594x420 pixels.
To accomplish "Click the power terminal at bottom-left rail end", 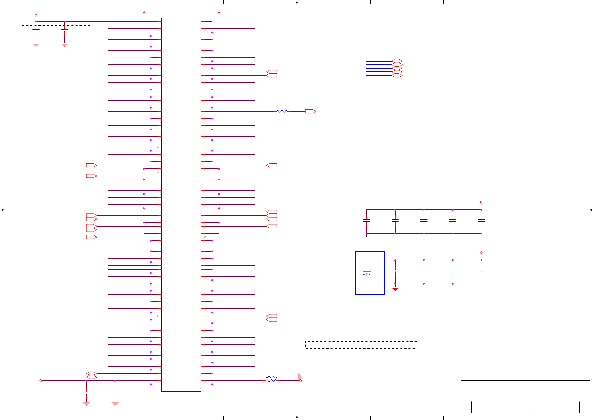I will pyautogui.click(x=41, y=380).
